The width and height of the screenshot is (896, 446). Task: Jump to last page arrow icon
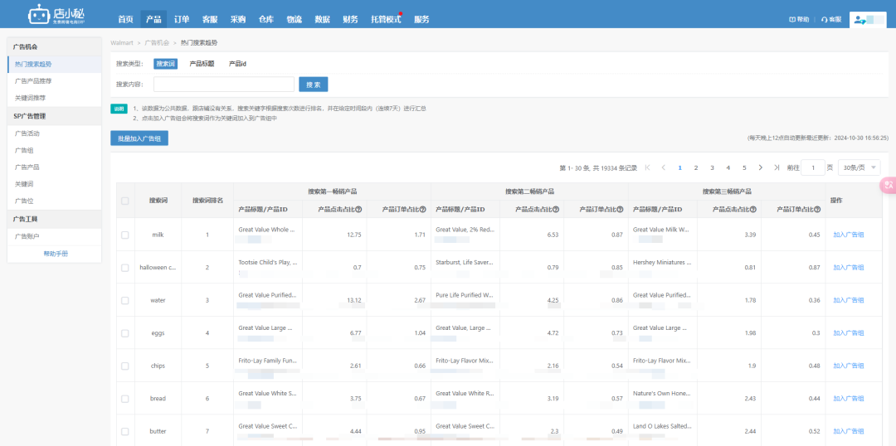click(x=777, y=168)
